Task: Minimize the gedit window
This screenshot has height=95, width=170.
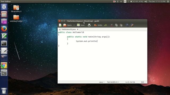Action: [62, 21]
